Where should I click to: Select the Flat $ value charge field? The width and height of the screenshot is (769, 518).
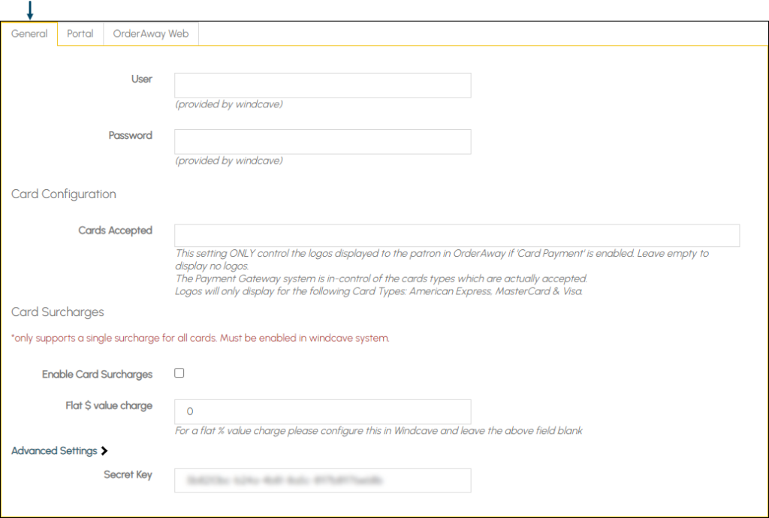(x=322, y=411)
